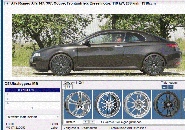Select the second multi-spoke polished-lip wheel thumbnail
185x130 pixels.
pyautogui.click(x=107, y=104)
